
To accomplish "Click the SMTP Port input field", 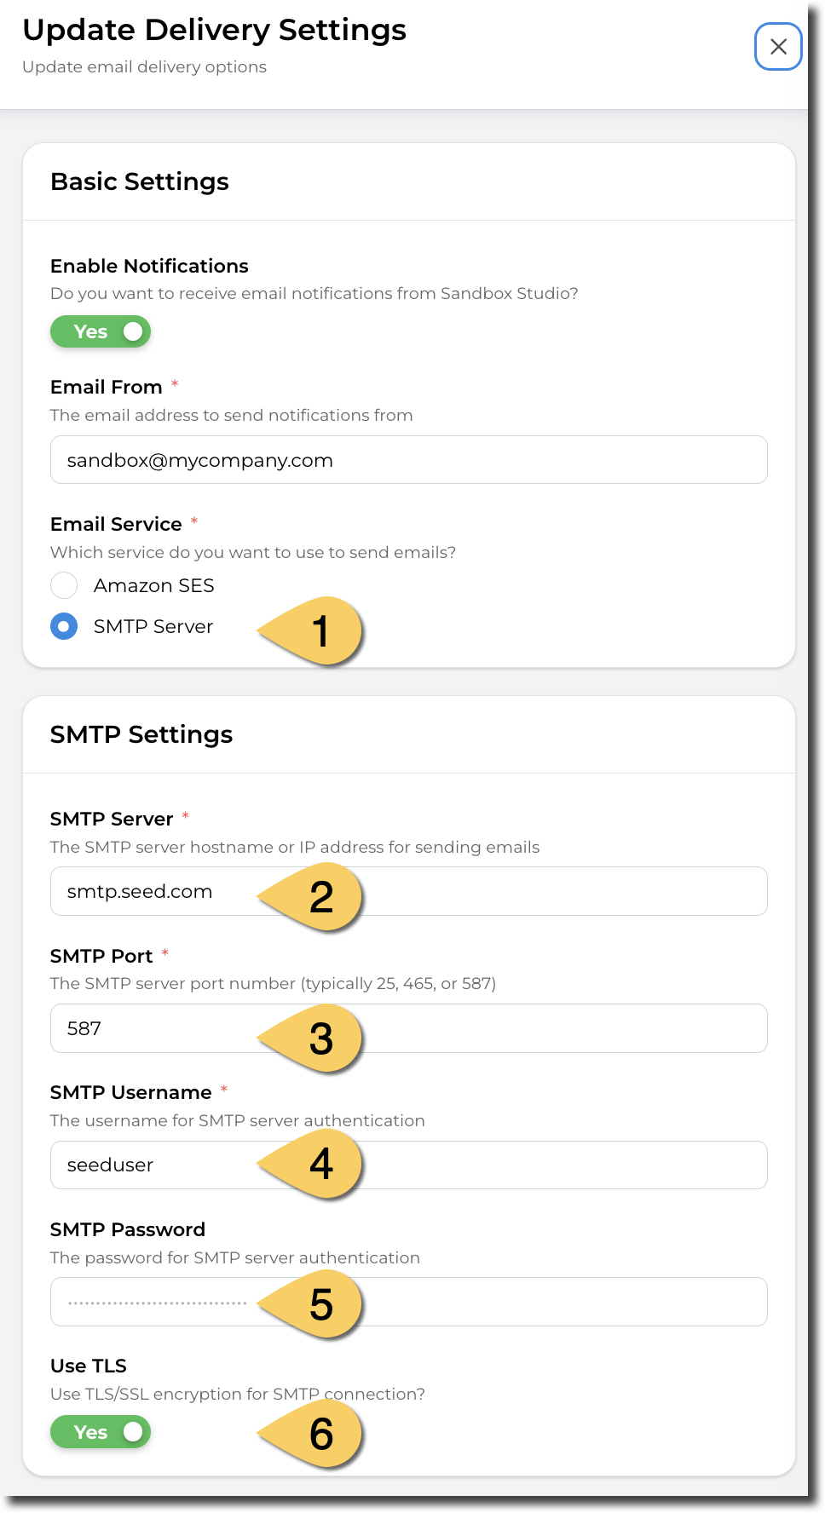I will [409, 1028].
